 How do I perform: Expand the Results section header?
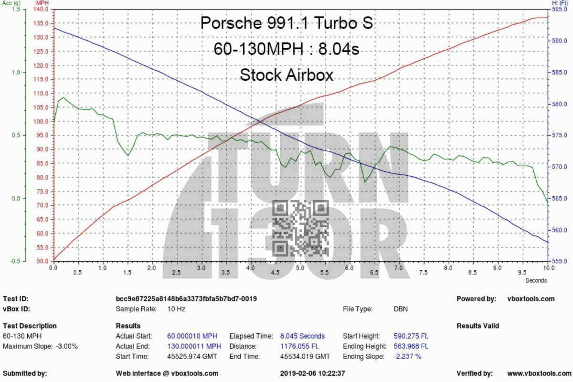(x=127, y=326)
